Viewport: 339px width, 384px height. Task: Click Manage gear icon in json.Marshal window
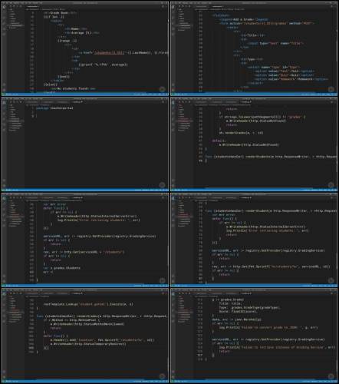173,376
